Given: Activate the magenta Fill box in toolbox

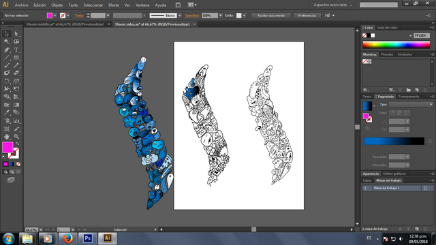Looking at the screenshot, I should point(7,147).
